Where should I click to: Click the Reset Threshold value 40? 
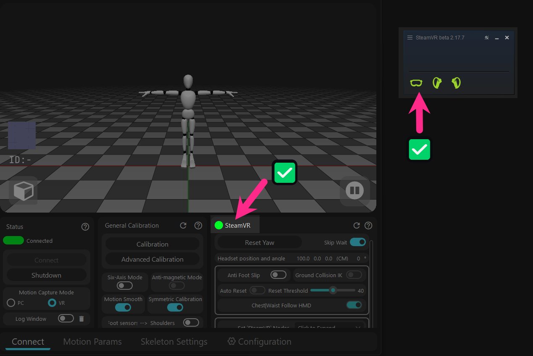tap(361, 291)
